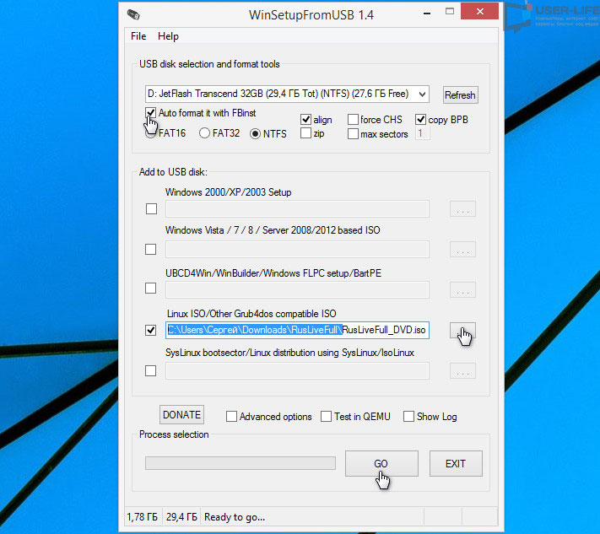Expand the USB disk selection dropdown
This screenshot has height=534, width=600.
[x=422, y=94]
